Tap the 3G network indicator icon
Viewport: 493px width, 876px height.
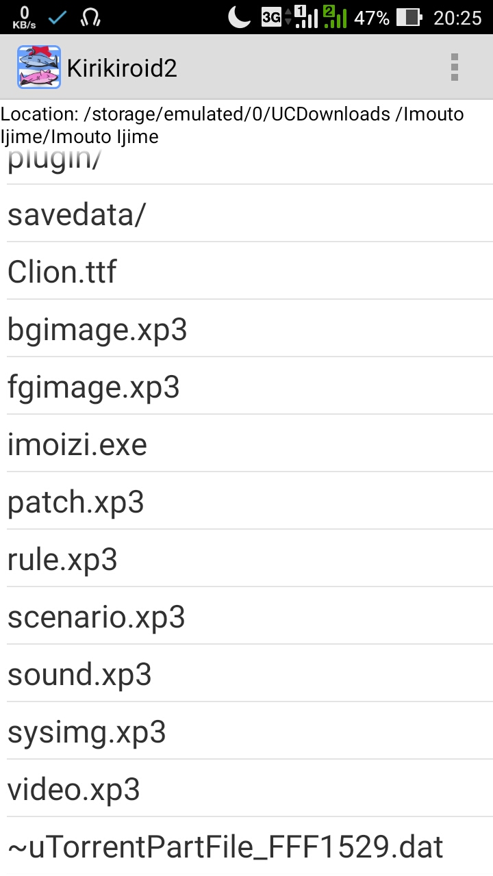pos(272,17)
